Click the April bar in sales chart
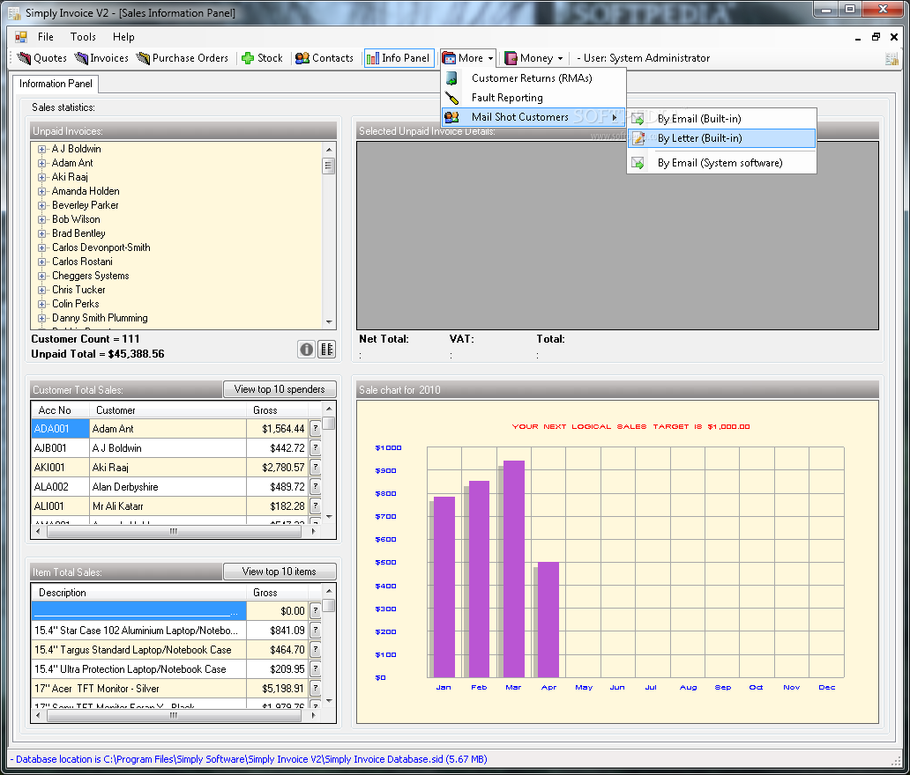Viewport: 910px width, 775px height. (548, 620)
